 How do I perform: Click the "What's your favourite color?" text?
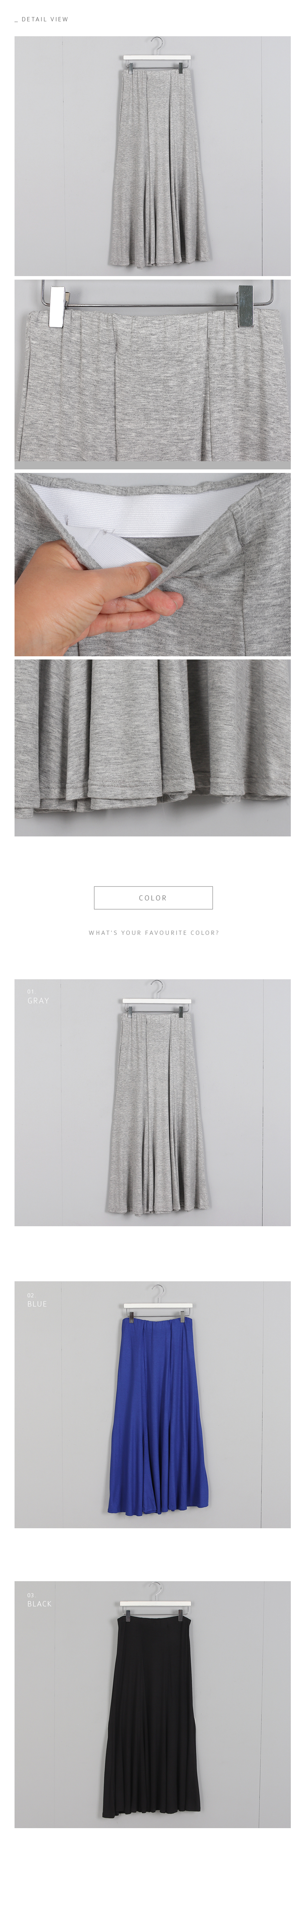tap(153, 932)
